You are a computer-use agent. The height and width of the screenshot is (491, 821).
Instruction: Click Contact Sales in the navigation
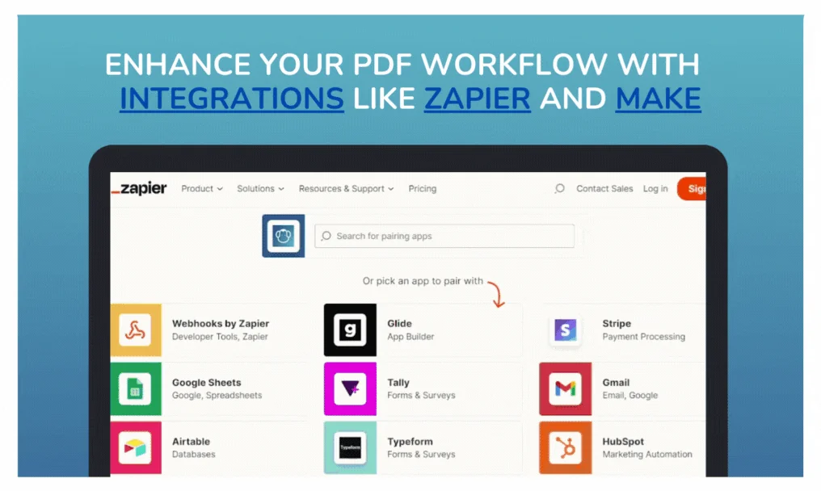(x=604, y=188)
